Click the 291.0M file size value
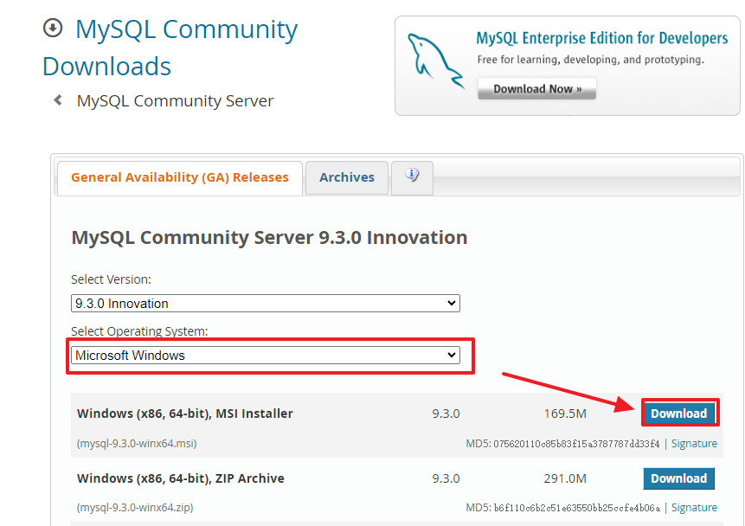The height and width of the screenshot is (526, 745). click(565, 478)
